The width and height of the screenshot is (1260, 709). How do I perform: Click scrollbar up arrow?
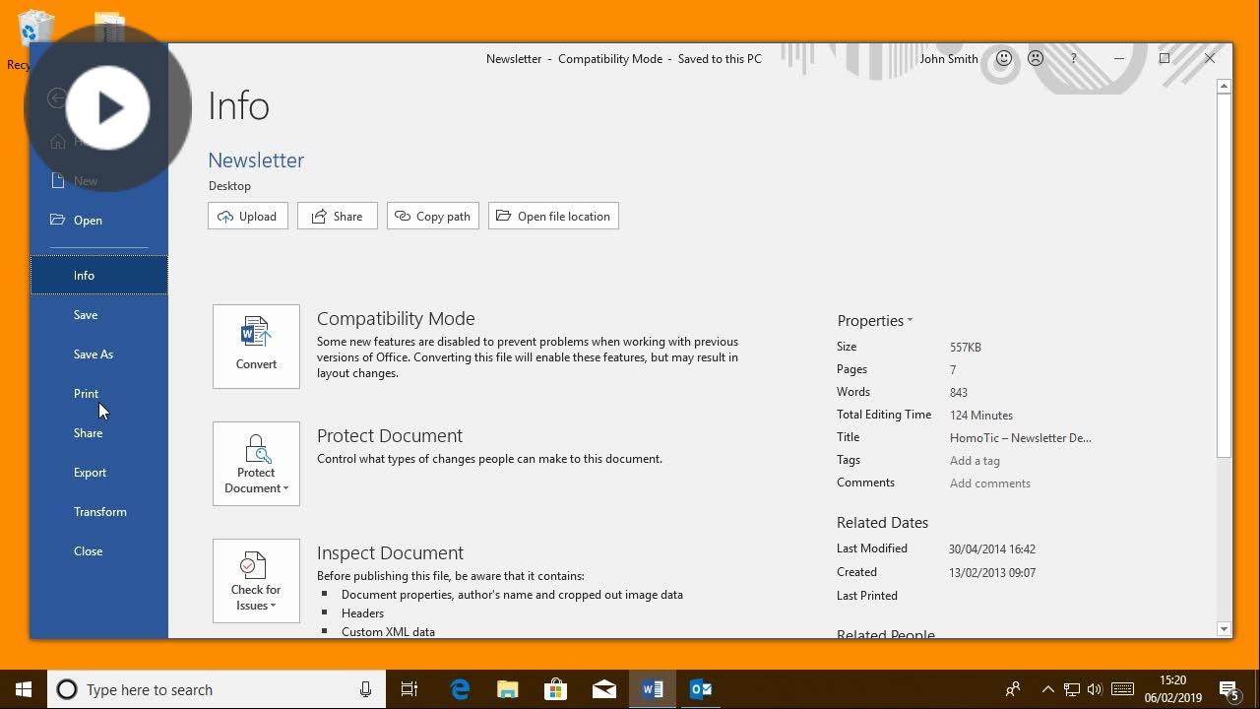coord(1225,87)
